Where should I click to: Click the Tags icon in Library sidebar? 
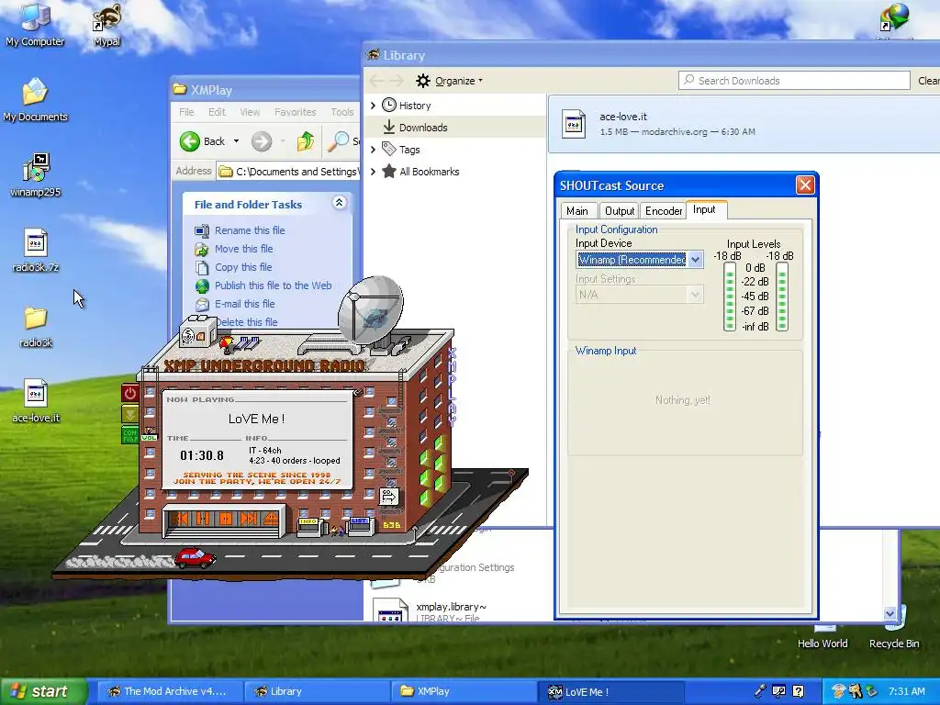[x=389, y=149]
